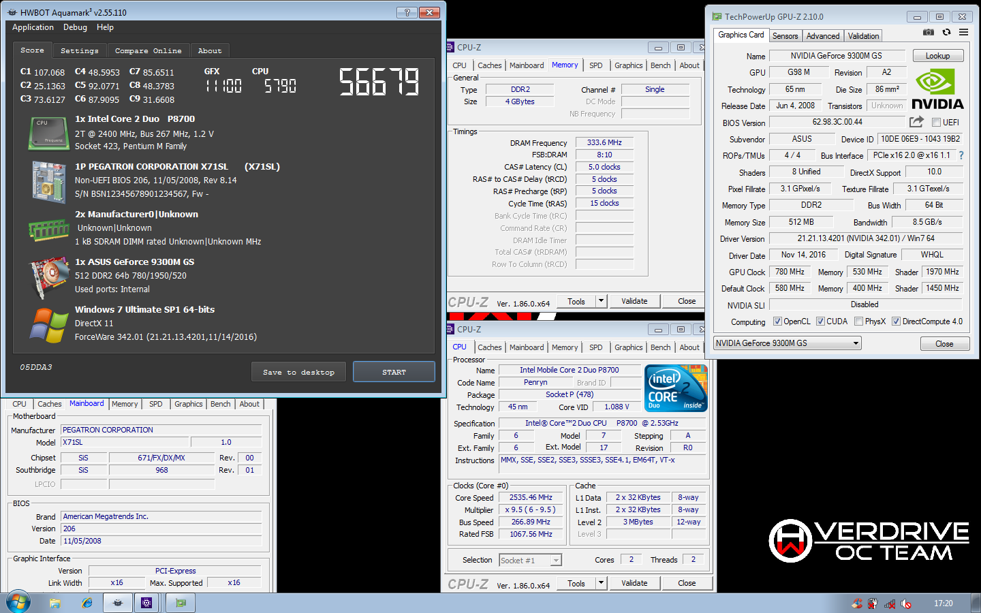Screen dimensions: 981x613
Task: Open the Sensors tab in GPU-Z
Action: (785, 36)
